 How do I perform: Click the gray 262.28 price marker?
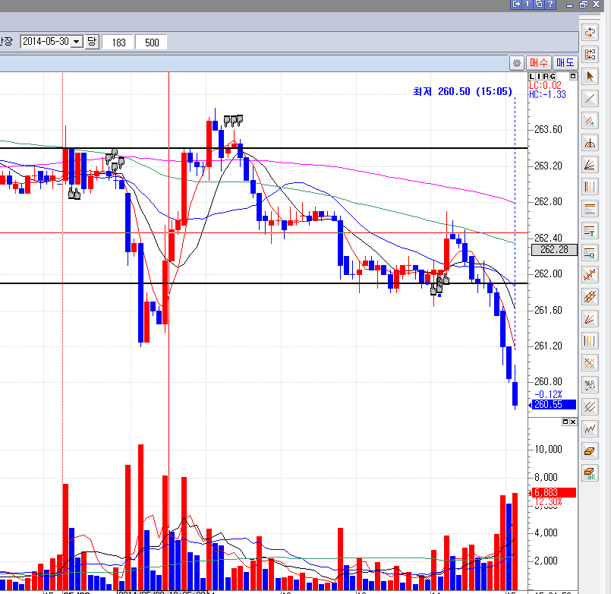554,250
